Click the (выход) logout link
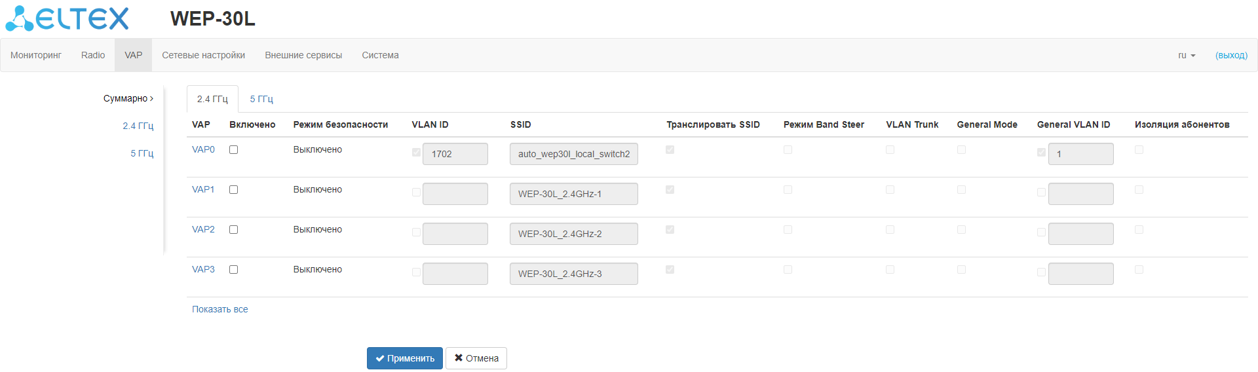Screen dimensions: 1258x372 (x=1231, y=56)
